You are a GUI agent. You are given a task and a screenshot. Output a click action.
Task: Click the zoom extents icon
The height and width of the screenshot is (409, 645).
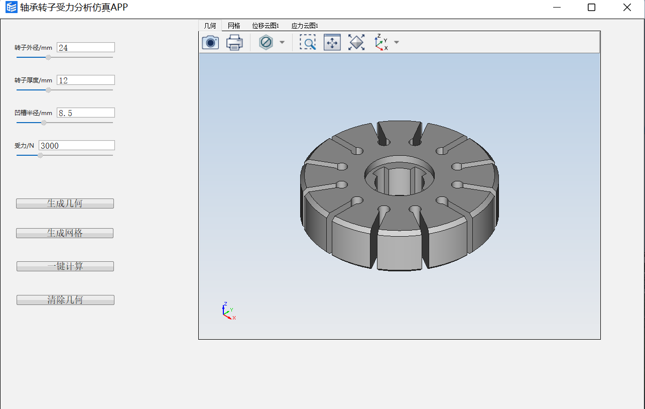click(332, 43)
